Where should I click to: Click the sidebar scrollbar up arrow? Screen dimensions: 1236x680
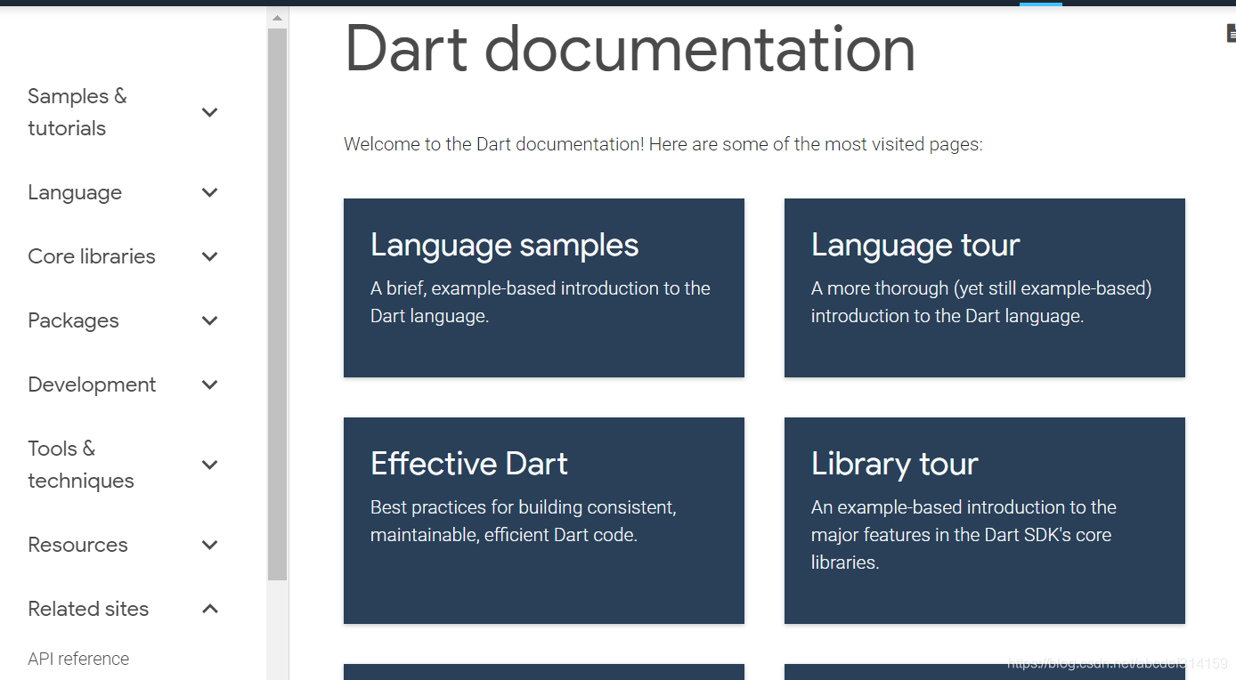(x=277, y=18)
